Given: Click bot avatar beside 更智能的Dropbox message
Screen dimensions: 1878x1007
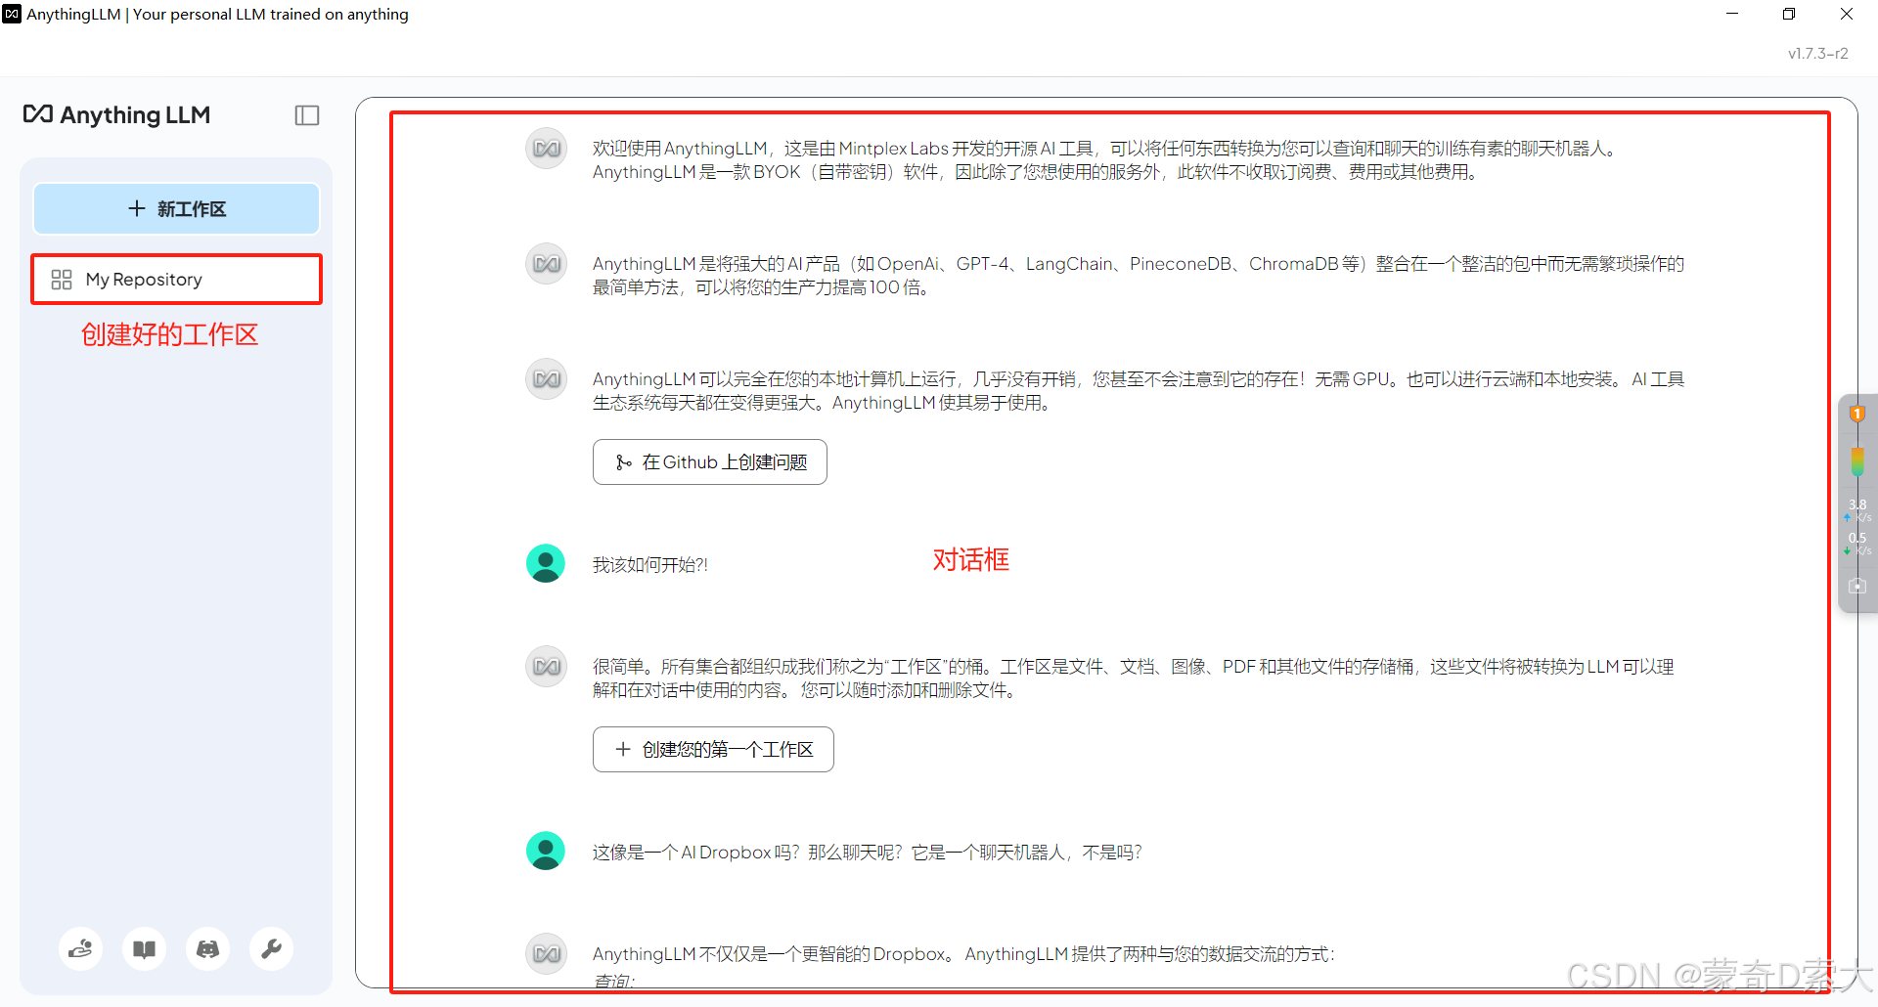Looking at the screenshot, I should click(x=546, y=954).
